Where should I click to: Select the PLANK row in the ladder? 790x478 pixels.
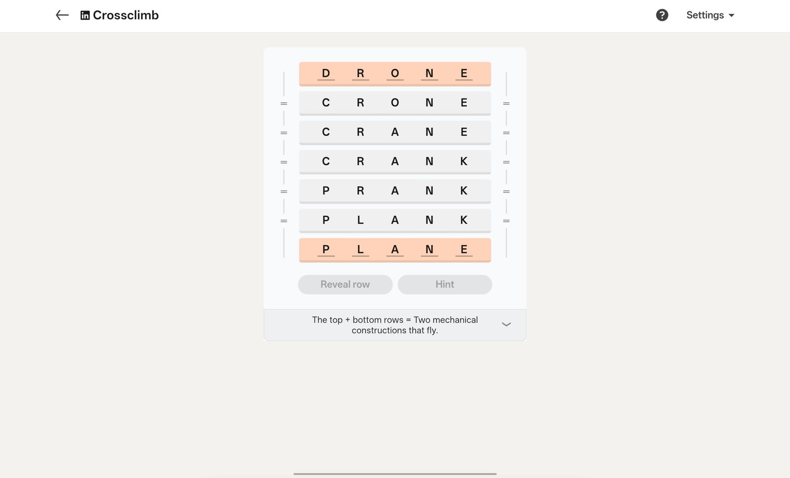coord(395,220)
